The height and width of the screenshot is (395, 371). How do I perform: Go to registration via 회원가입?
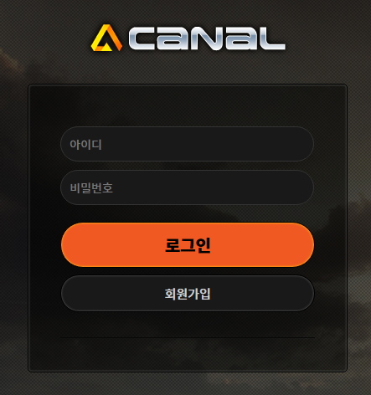pos(188,294)
